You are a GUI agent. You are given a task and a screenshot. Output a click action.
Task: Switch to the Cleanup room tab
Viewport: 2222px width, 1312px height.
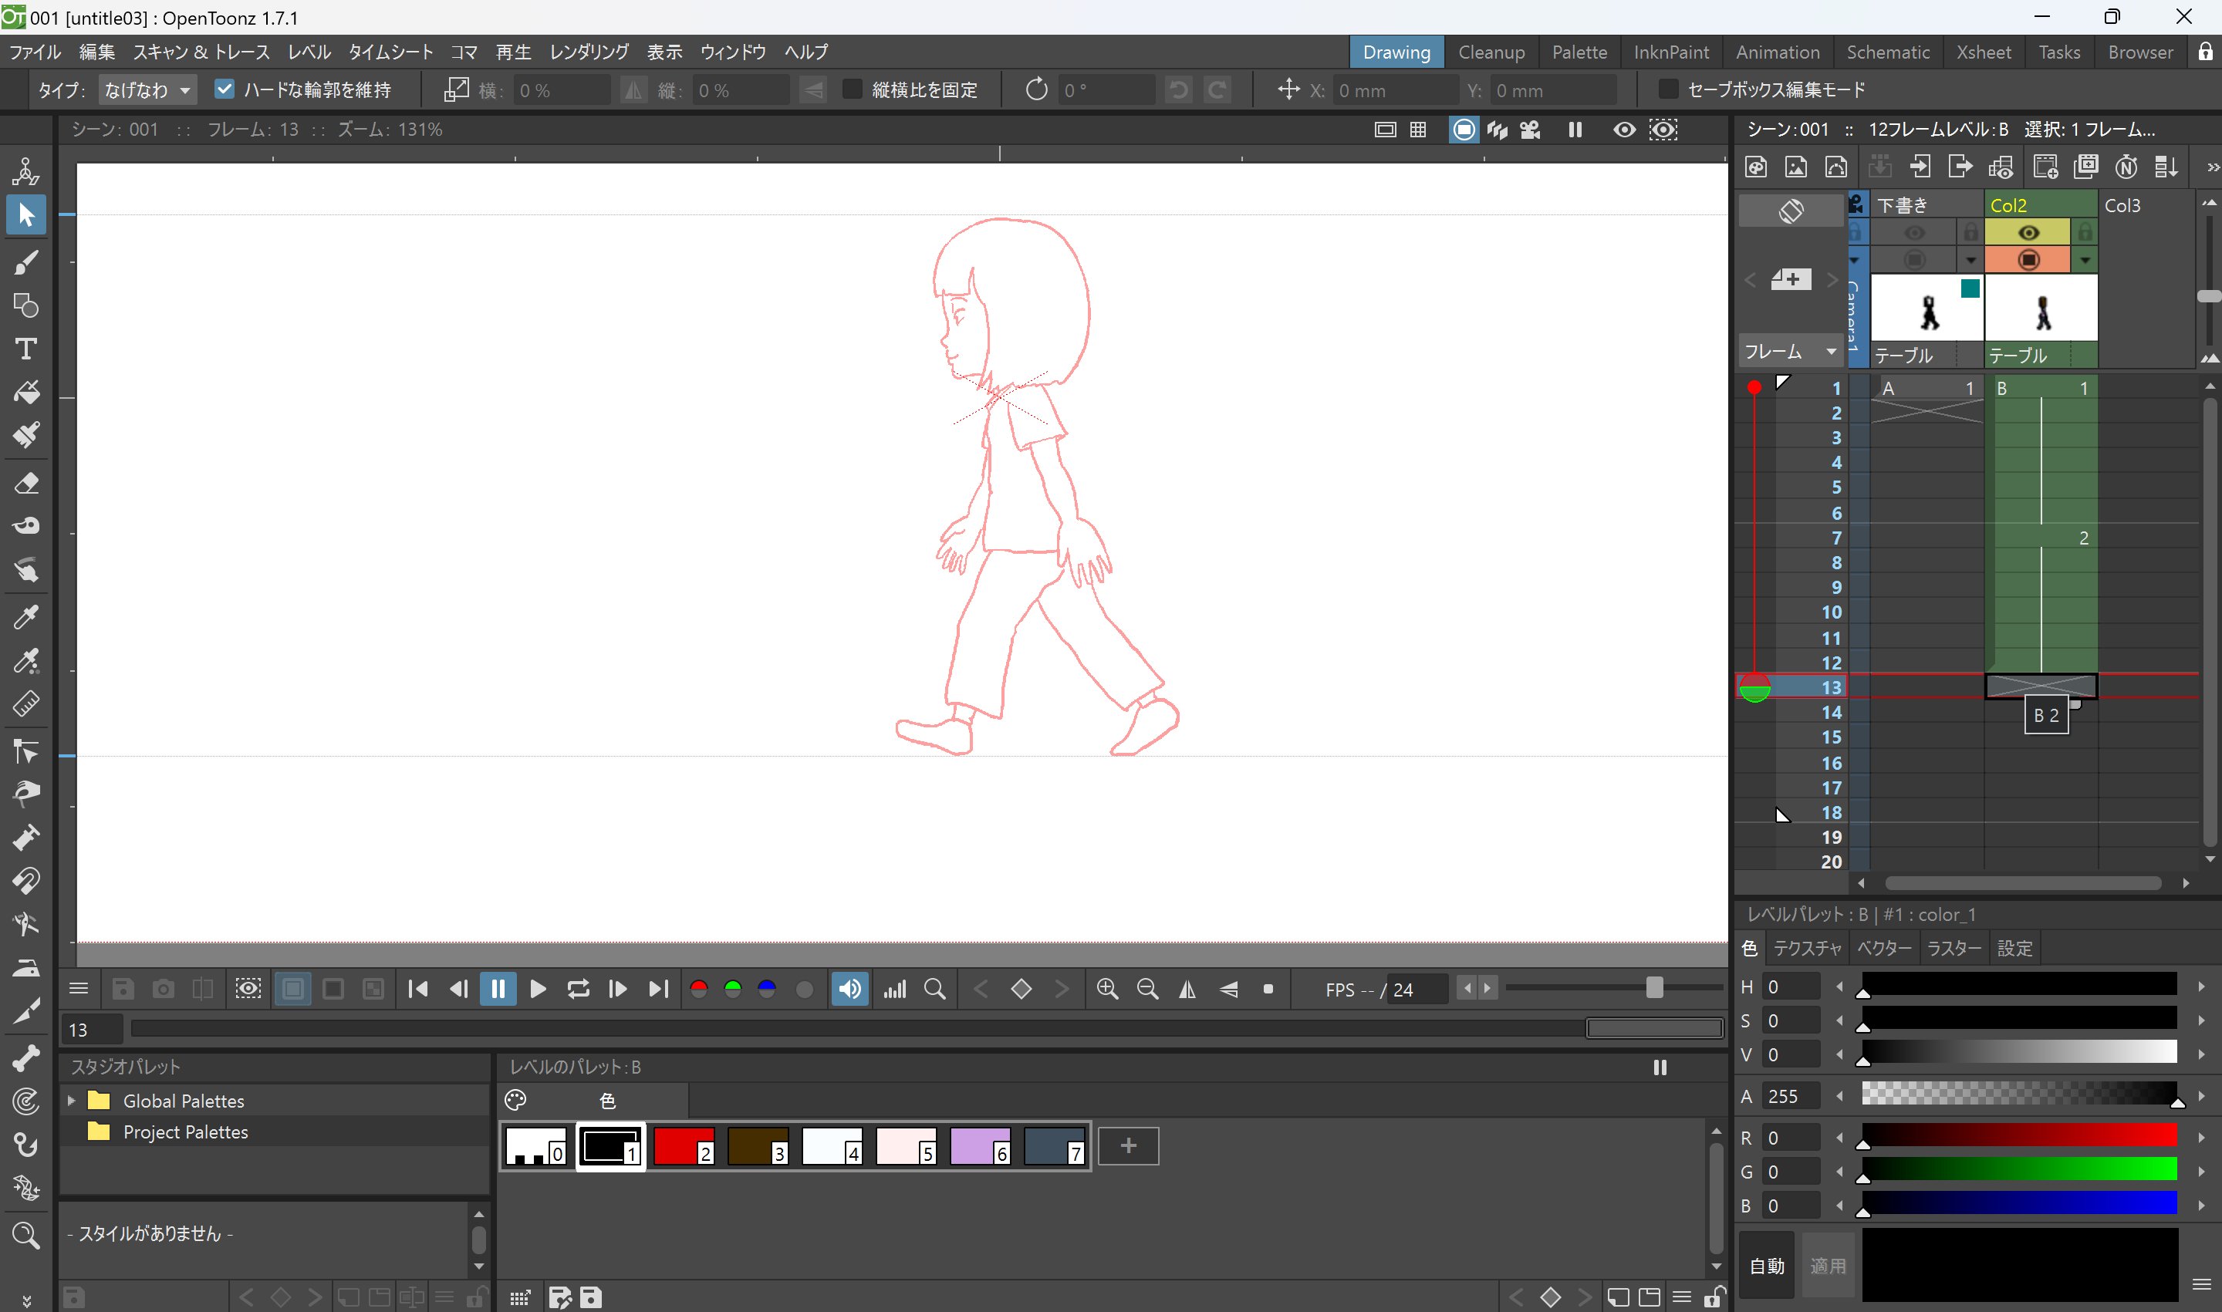pyautogui.click(x=1491, y=52)
